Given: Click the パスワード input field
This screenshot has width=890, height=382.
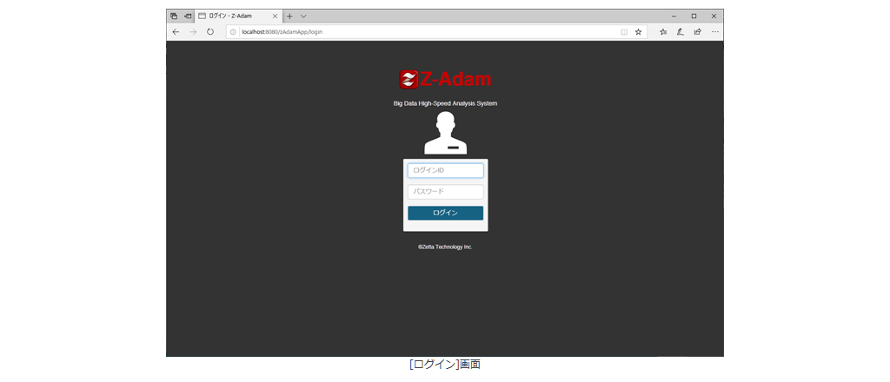Looking at the screenshot, I should click(446, 192).
